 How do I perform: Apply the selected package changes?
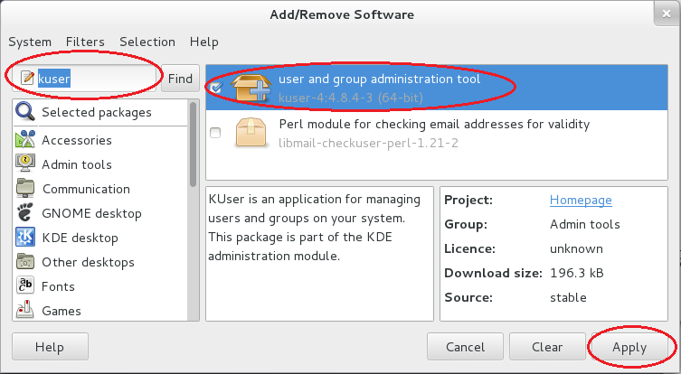[x=629, y=347]
